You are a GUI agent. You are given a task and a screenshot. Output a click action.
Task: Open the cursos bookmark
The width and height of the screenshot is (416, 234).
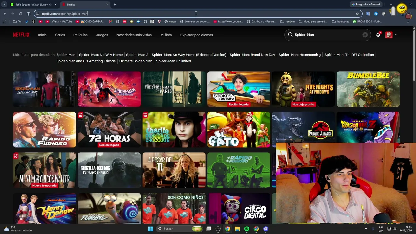(x=171, y=22)
